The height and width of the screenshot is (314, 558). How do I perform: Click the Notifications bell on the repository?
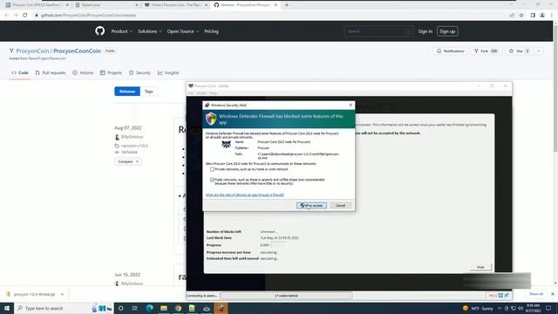click(x=451, y=51)
